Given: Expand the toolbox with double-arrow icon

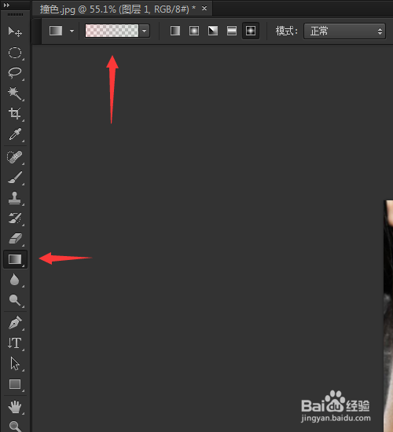Looking at the screenshot, I should [x=6, y=5].
